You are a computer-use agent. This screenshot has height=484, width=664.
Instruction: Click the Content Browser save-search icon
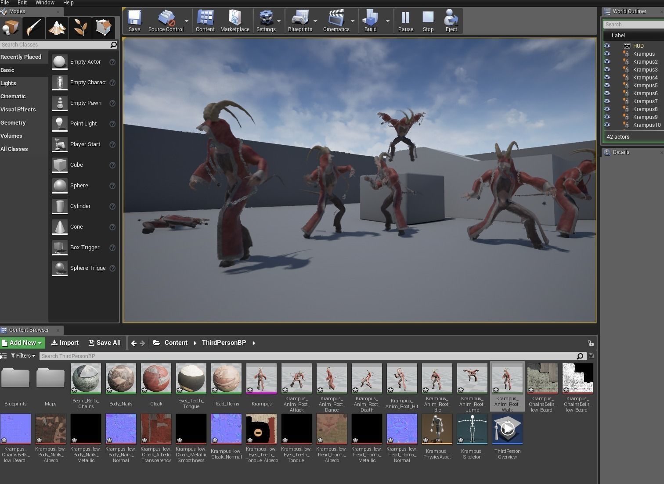tap(591, 356)
